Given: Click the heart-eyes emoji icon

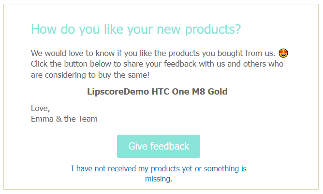Looking at the screenshot, I should point(284,53).
